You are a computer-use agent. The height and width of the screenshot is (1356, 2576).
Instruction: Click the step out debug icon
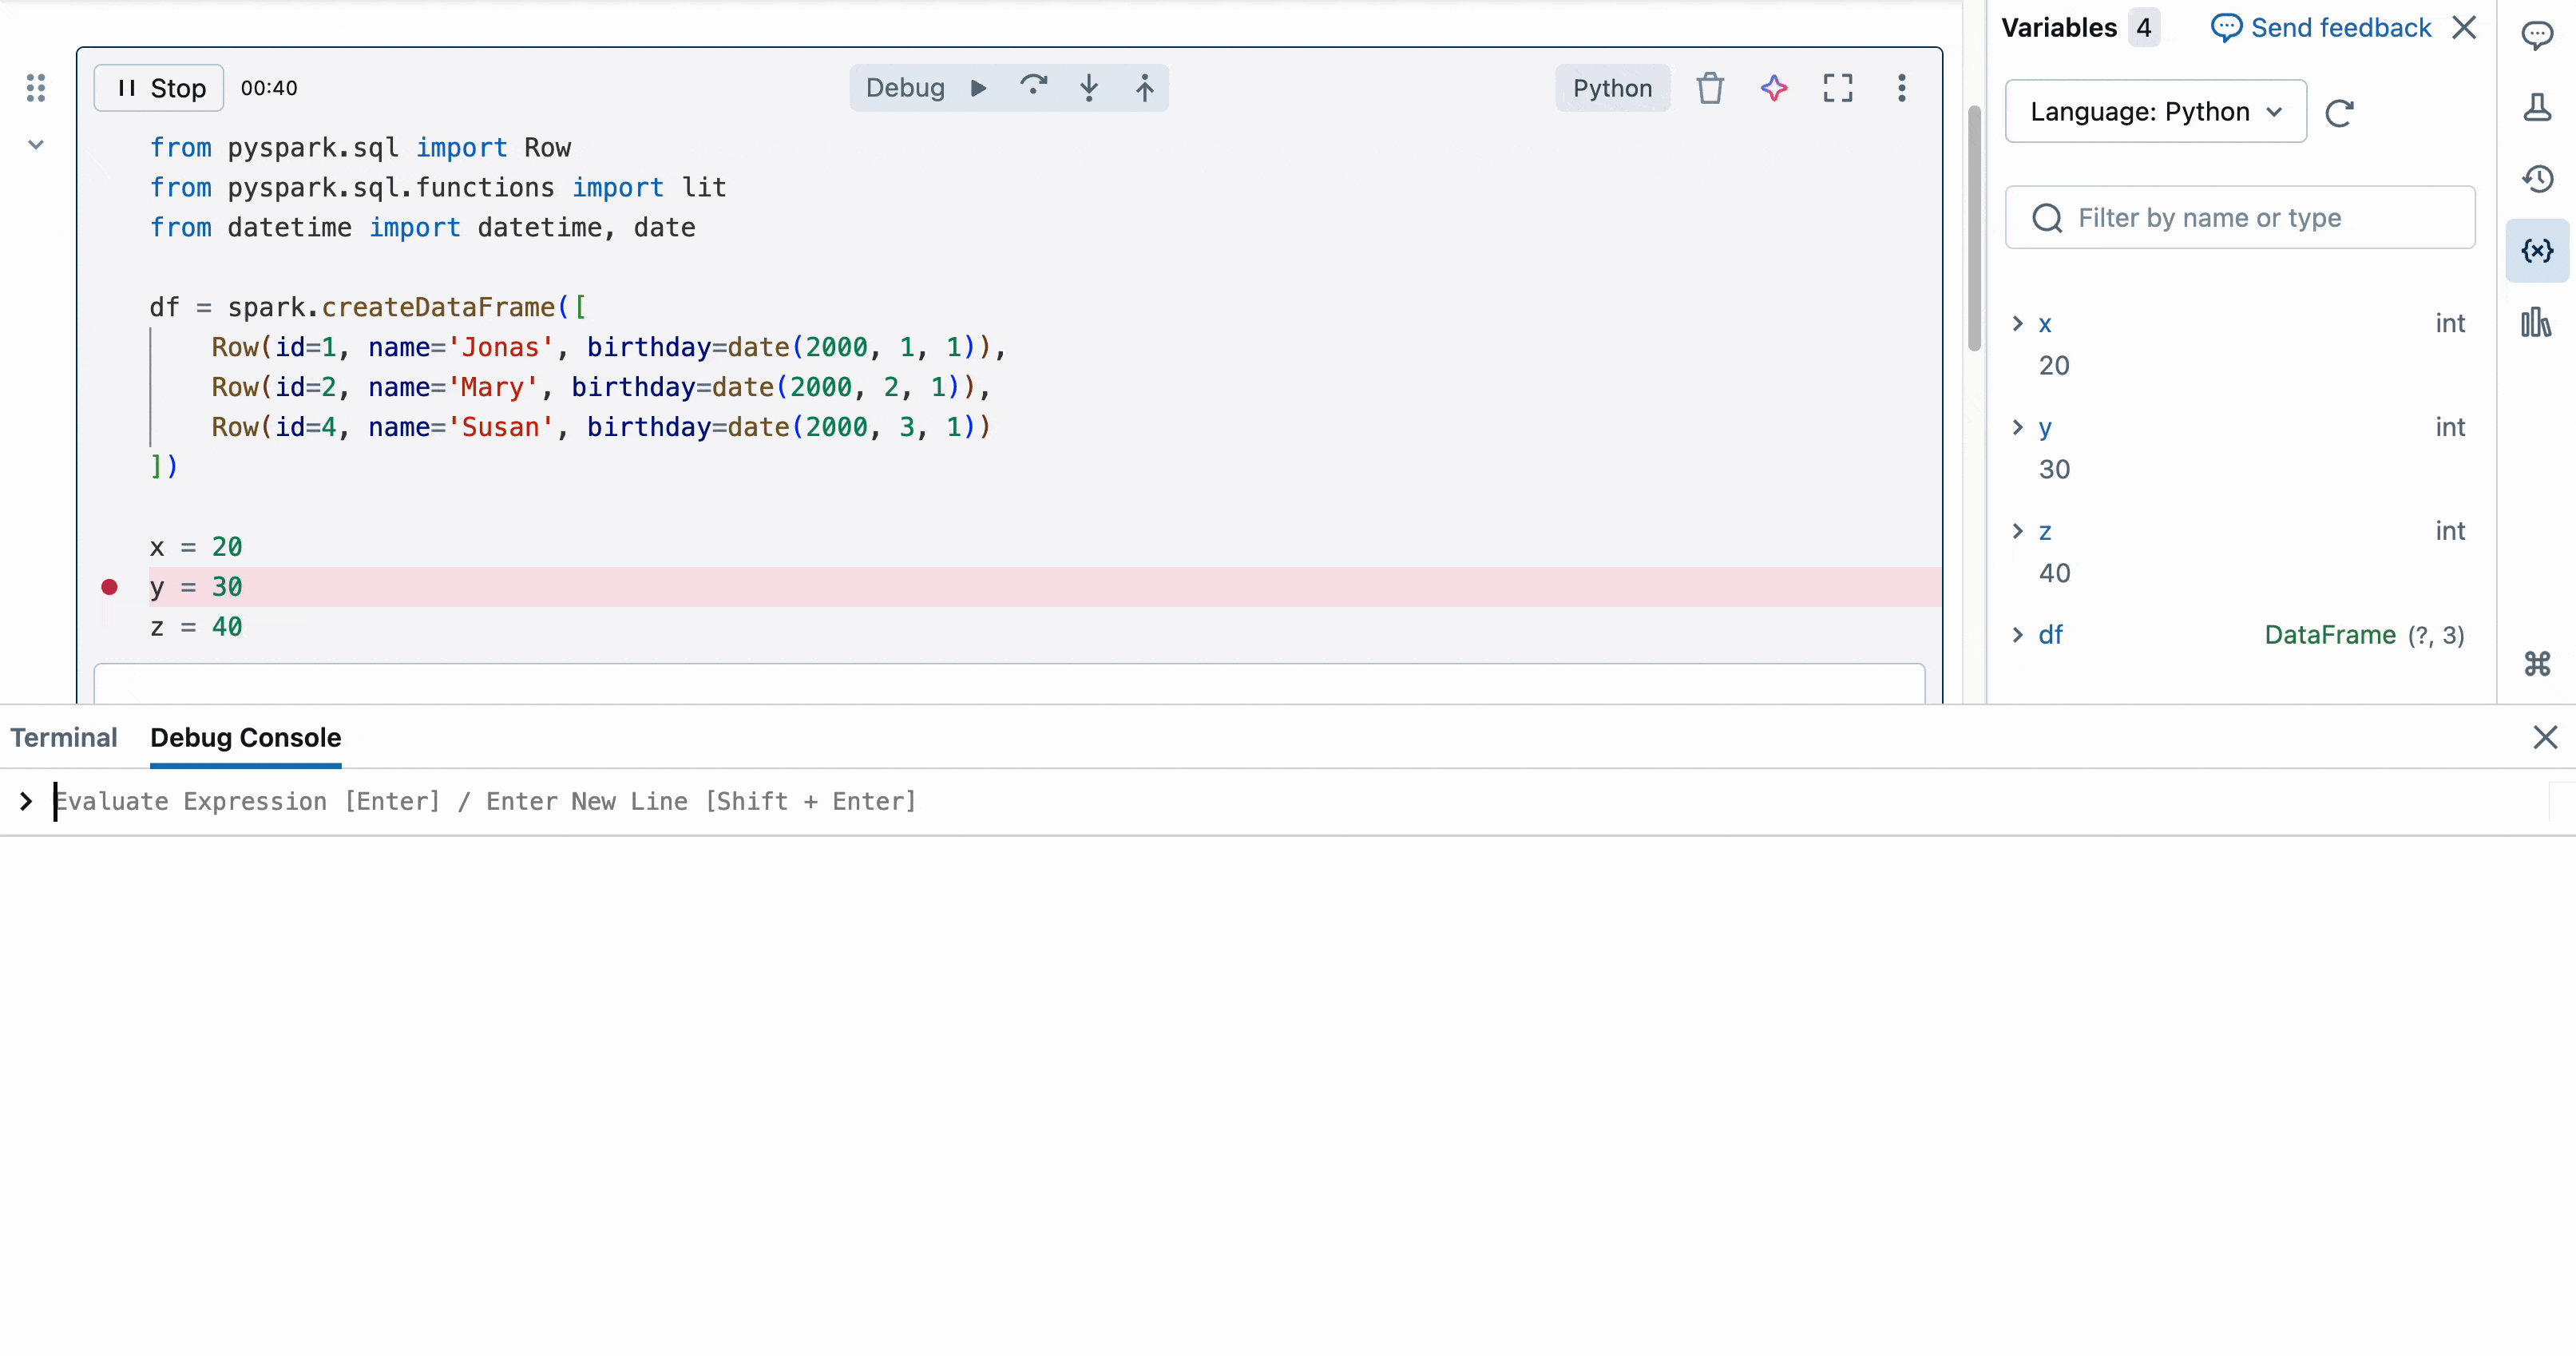tap(1145, 87)
